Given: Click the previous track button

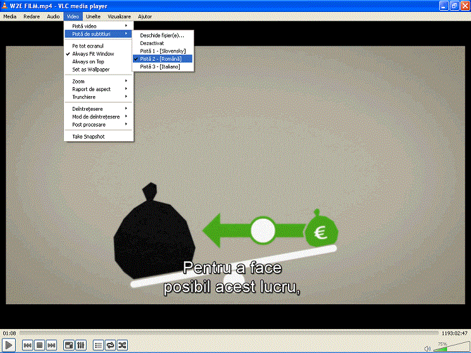Looking at the screenshot, I should coord(28,345).
